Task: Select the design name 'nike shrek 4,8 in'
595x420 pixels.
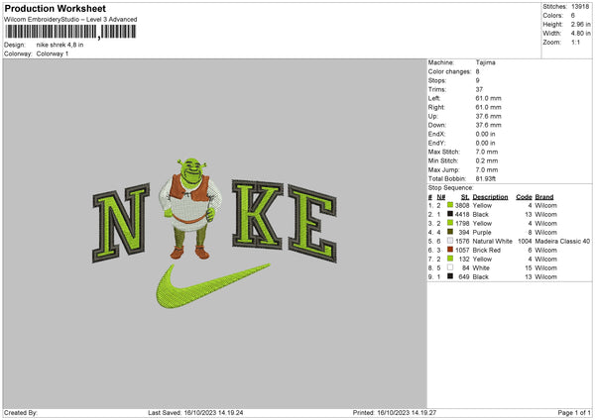Action: (59, 45)
